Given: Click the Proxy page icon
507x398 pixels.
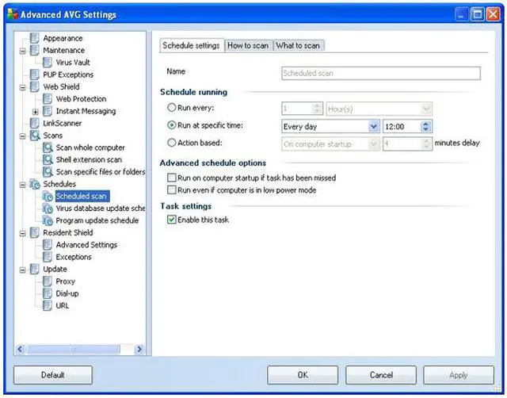Looking at the screenshot, I should tap(48, 281).
